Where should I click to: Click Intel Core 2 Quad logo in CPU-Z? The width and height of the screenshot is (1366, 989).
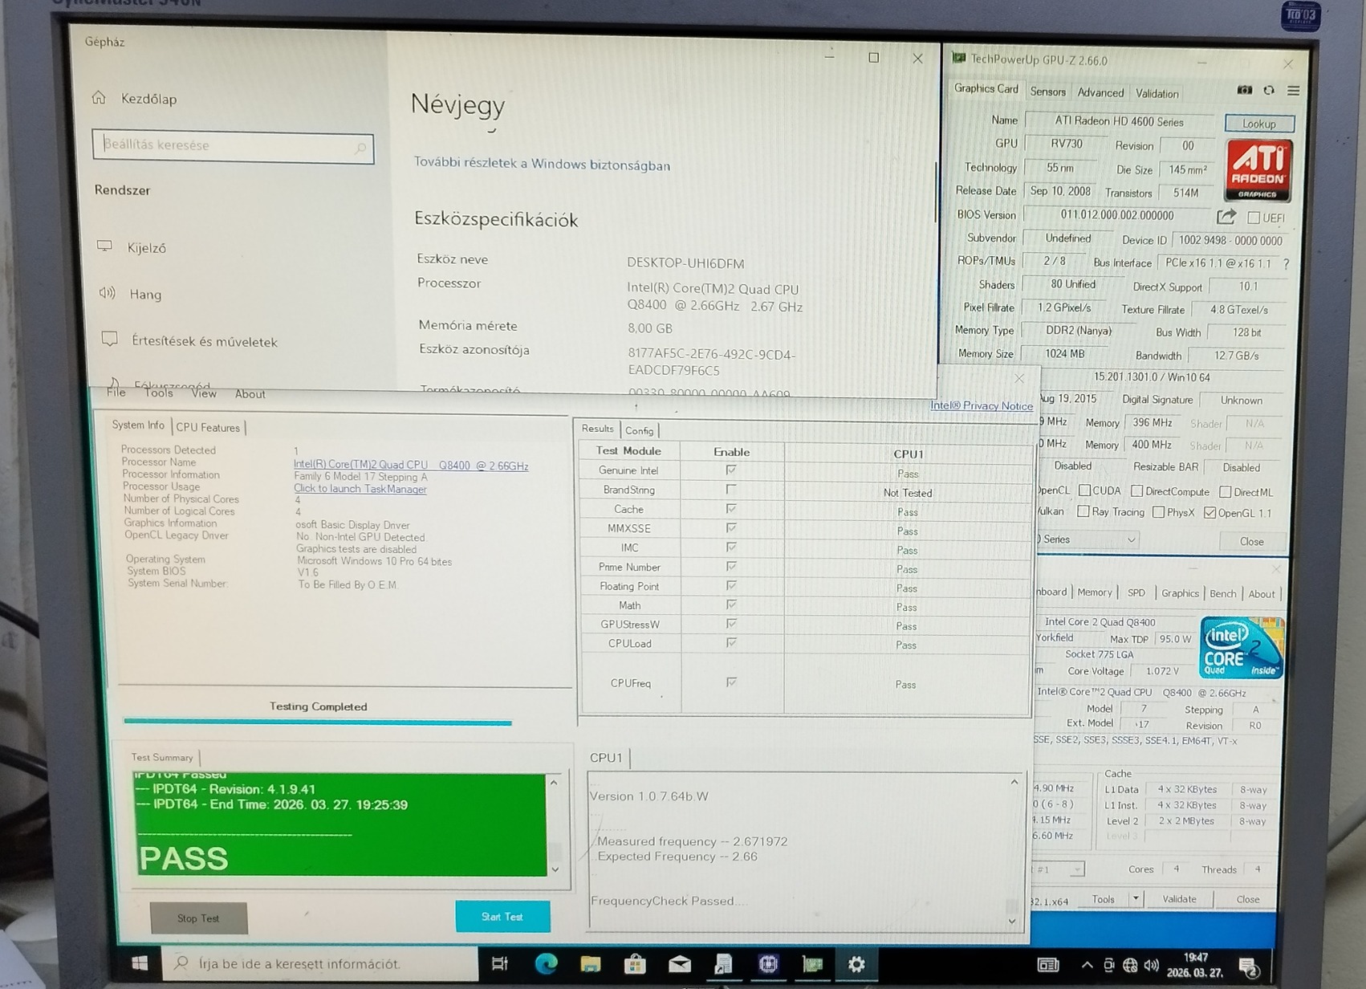(x=1241, y=647)
